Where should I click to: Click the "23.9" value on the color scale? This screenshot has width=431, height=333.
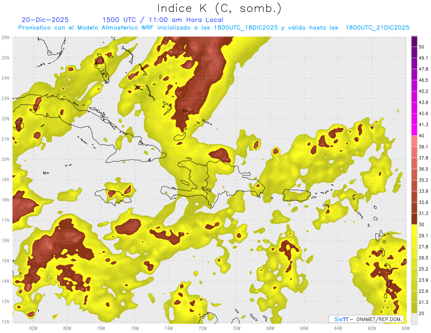coord(423,280)
